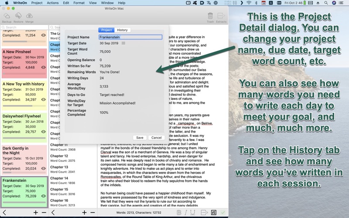Toggle eye icon beside Completed 11,254
The height and width of the screenshot is (218, 349).
point(43,35)
